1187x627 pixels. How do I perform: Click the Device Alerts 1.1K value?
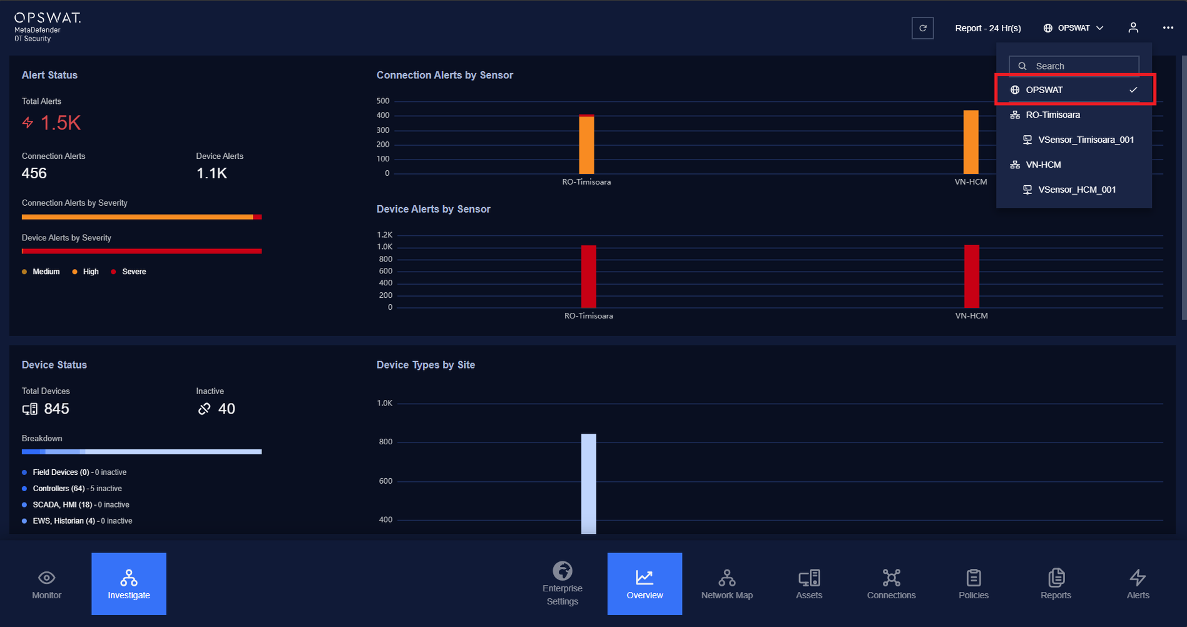pyautogui.click(x=211, y=173)
